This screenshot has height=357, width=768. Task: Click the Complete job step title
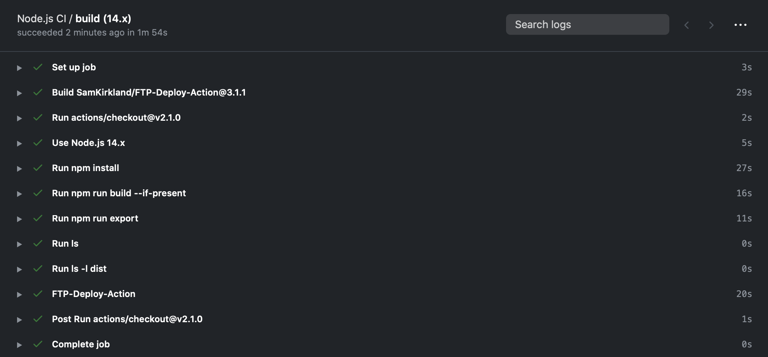click(81, 344)
